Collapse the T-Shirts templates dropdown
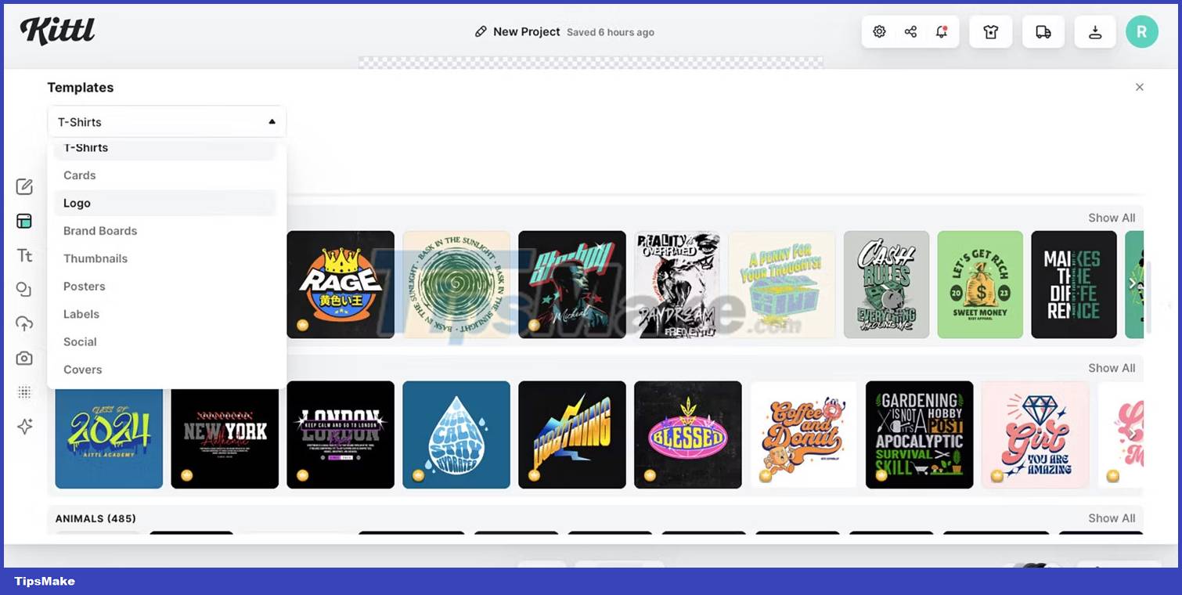Viewport: 1182px width, 595px height. coord(167,122)
